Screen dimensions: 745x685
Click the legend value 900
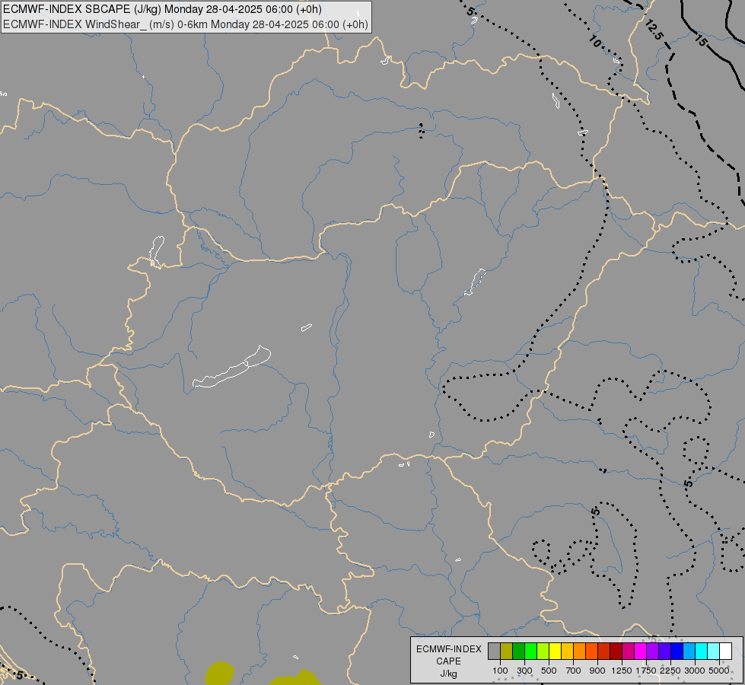click(x=597, y=671)
